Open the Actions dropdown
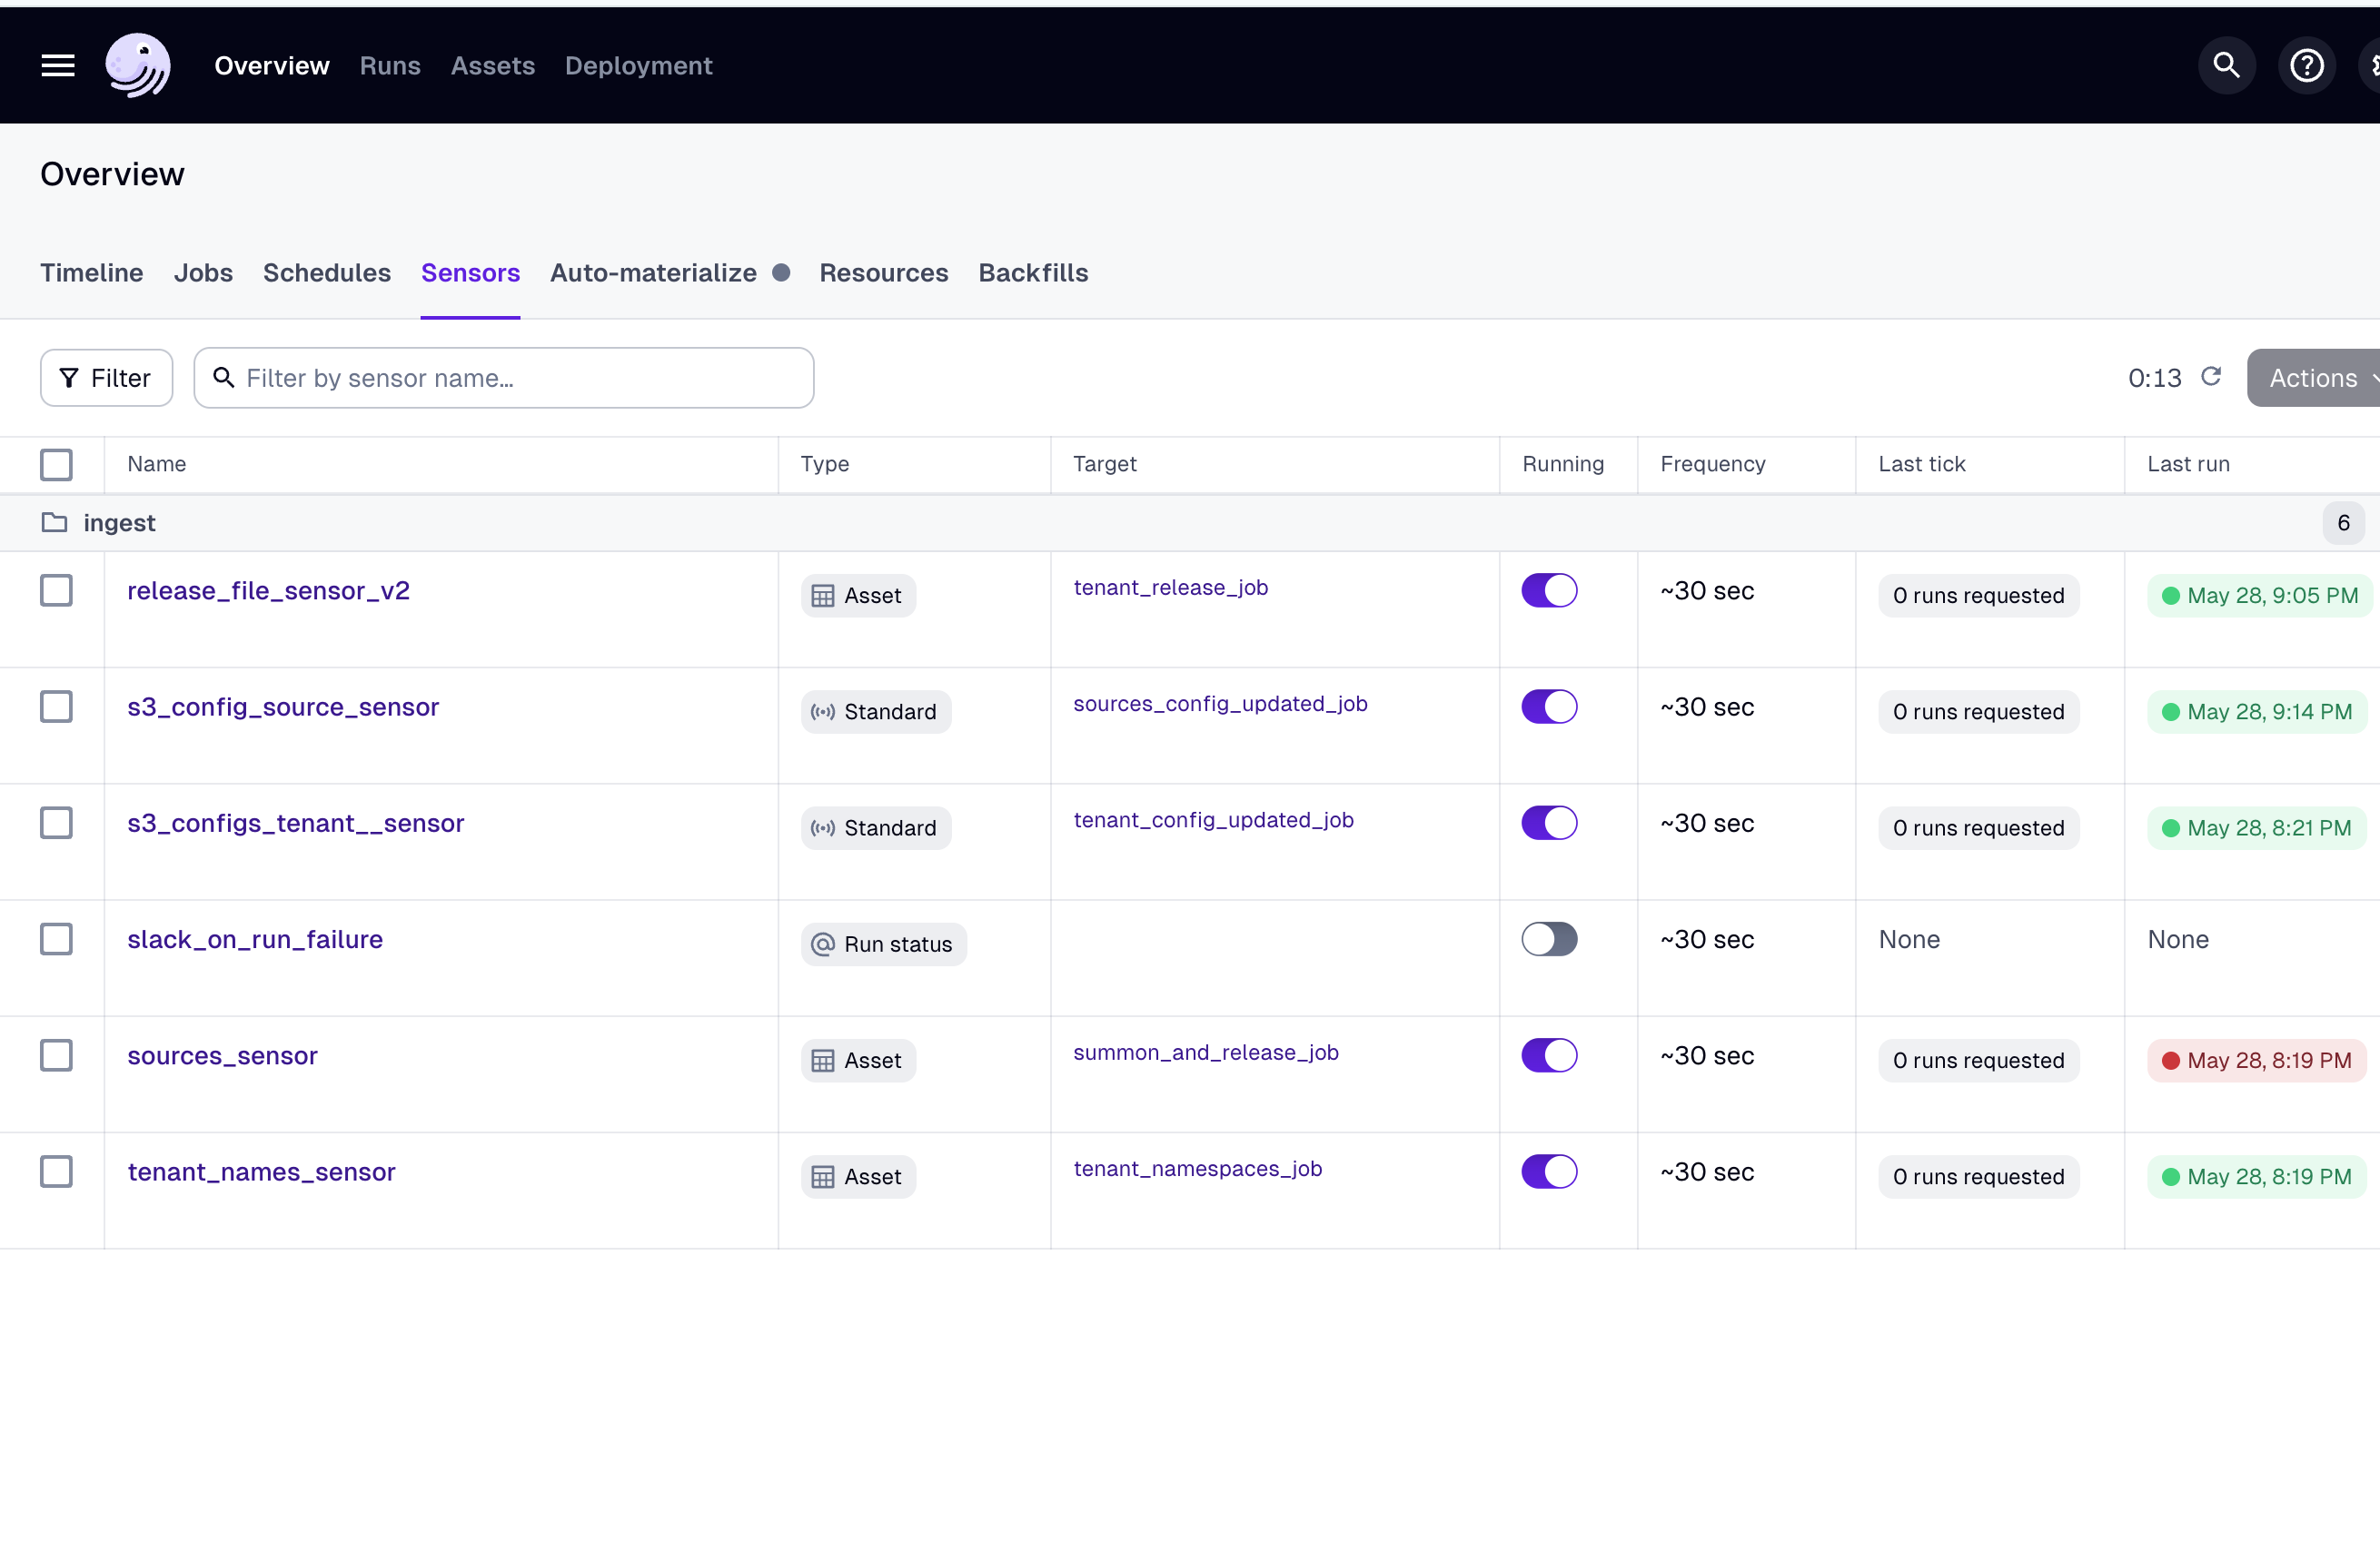 click(x=2314, y=378)
